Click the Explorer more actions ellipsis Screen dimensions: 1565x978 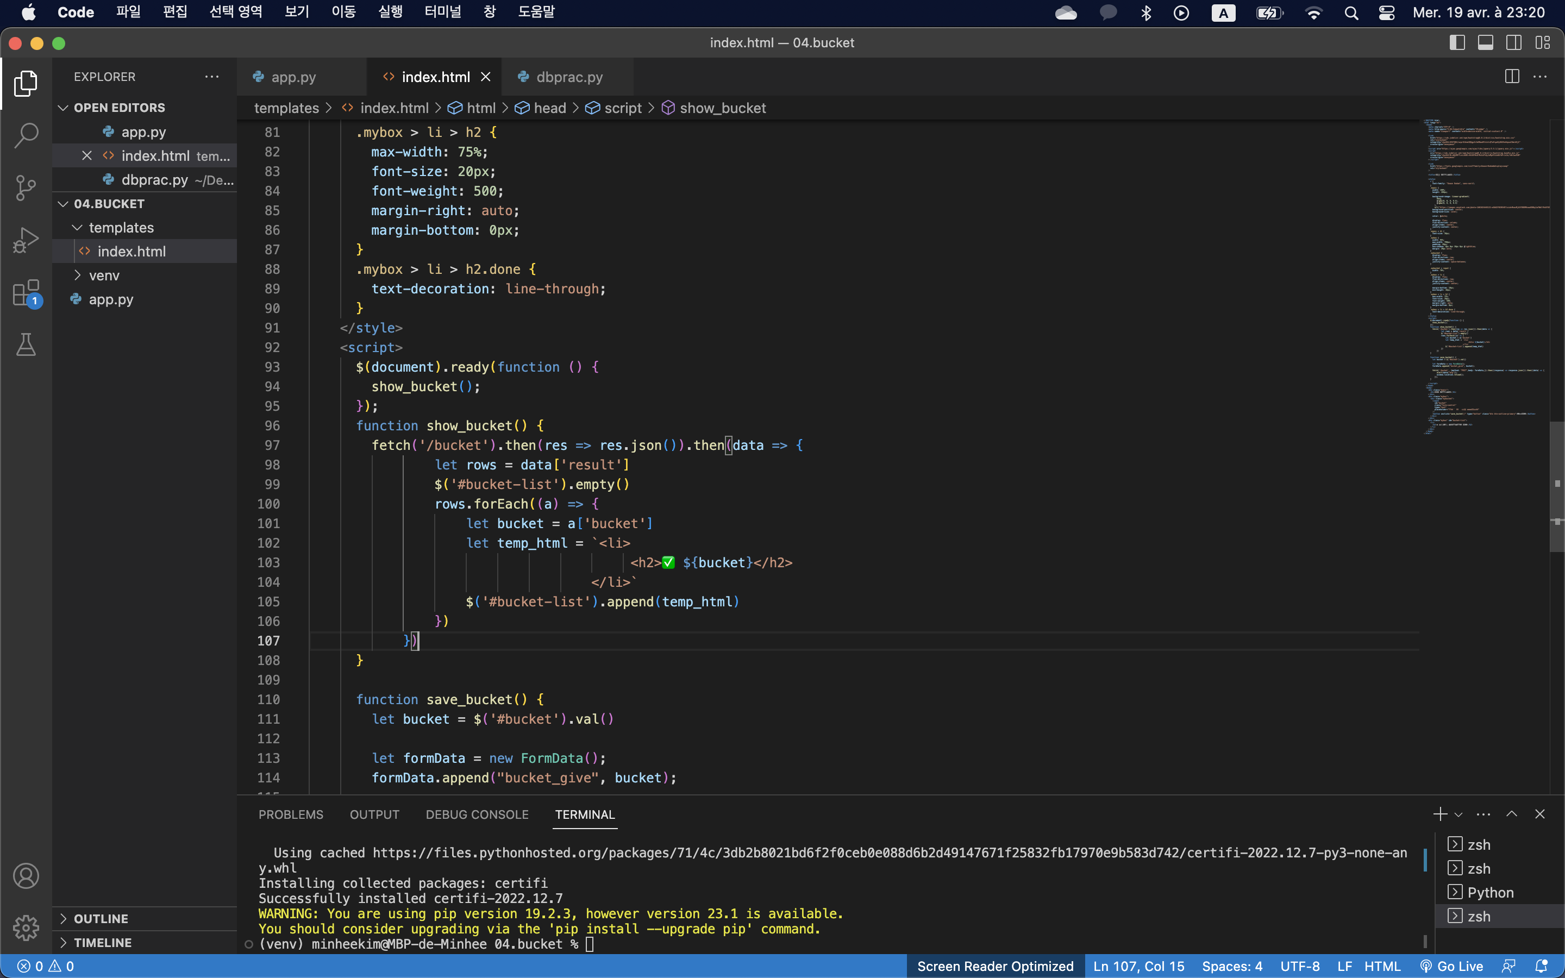(x=212, y=76)
